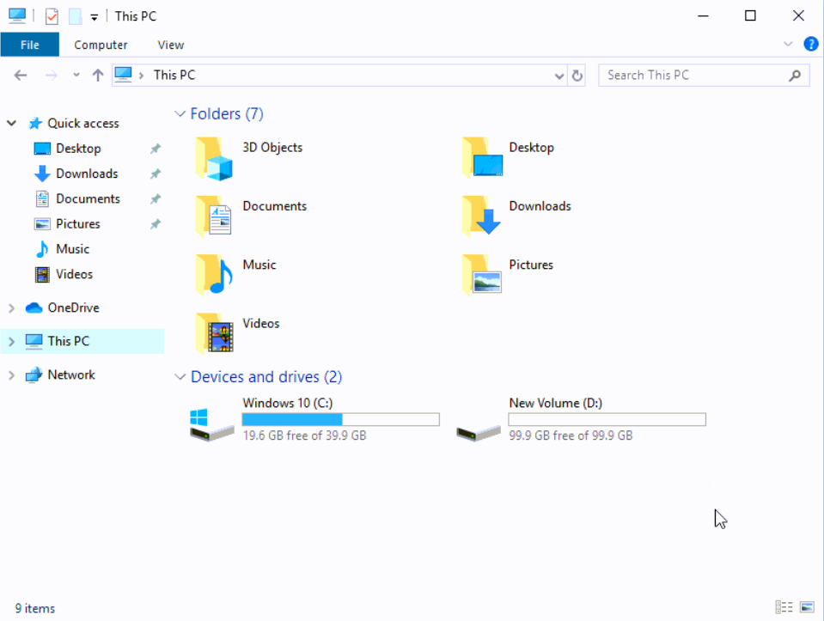
Task: Click the New folder quick access toolbar icon
Action: tap(75, 16)
